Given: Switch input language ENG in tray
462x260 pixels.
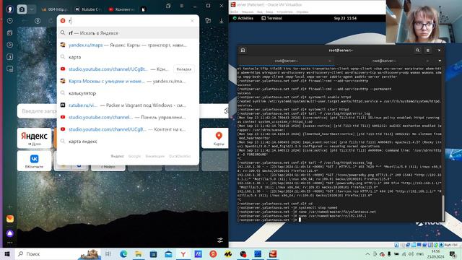Looking at the screenshot, I should (420, 253).
